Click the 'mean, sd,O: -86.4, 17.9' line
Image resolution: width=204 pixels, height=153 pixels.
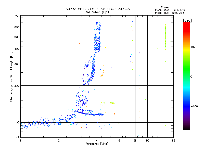click(170, 10)
